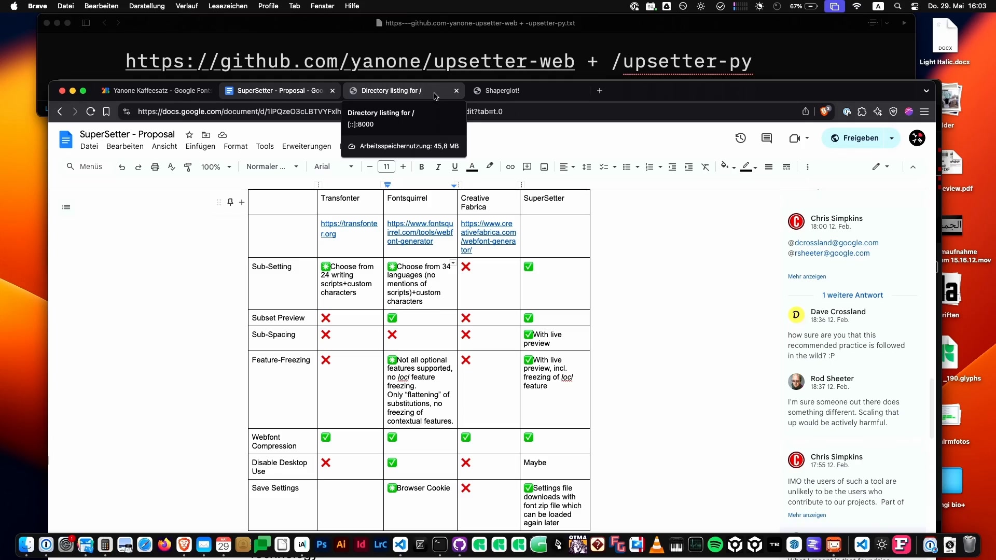Click the Freigeben share button
This screenshot has width=996, height=560.
854,138
